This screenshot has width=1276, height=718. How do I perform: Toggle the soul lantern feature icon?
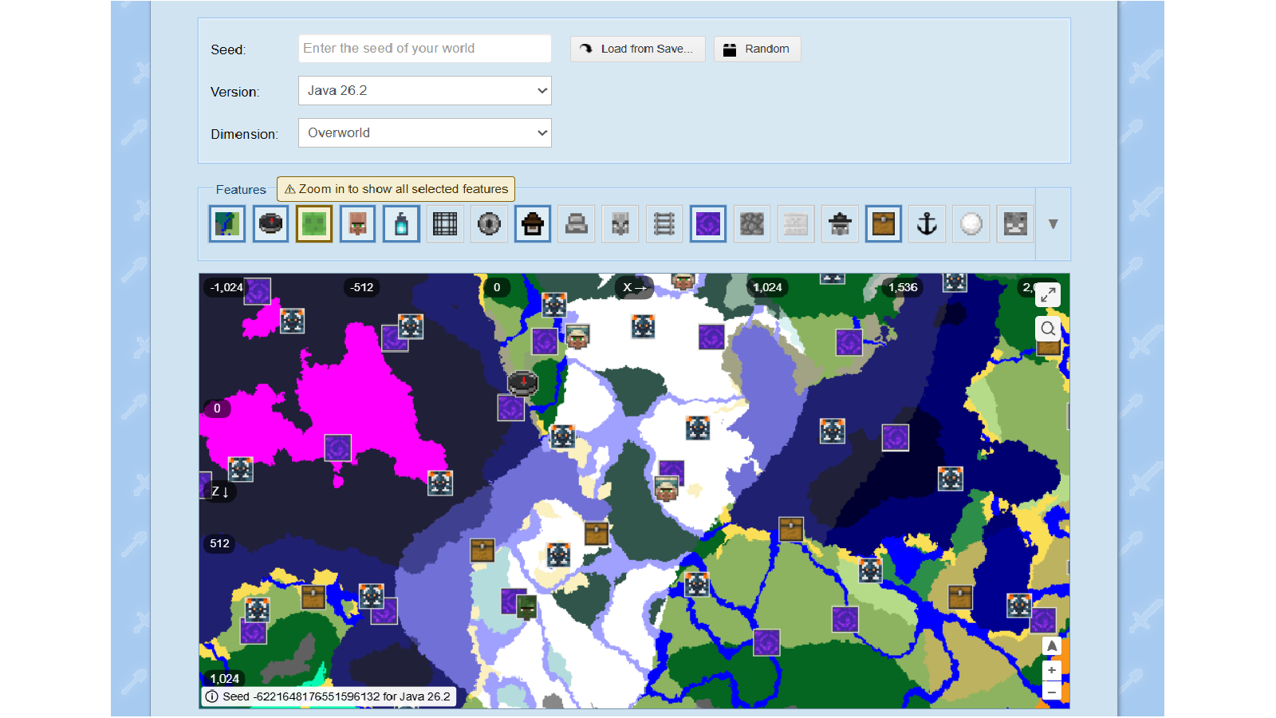402,224
